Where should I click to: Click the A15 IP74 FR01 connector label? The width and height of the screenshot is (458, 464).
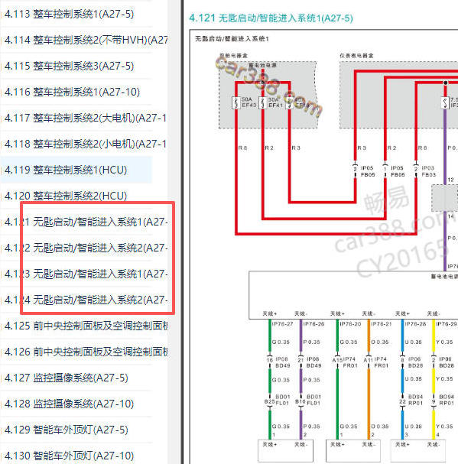[x=345, y=362]
